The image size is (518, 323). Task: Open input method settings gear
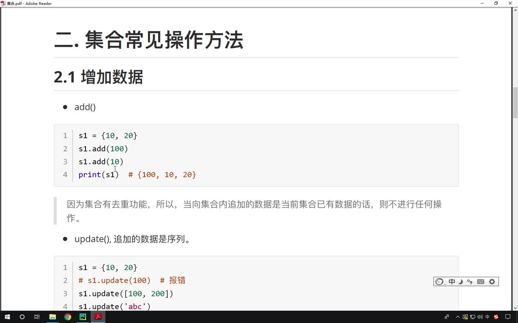[492, 281]
